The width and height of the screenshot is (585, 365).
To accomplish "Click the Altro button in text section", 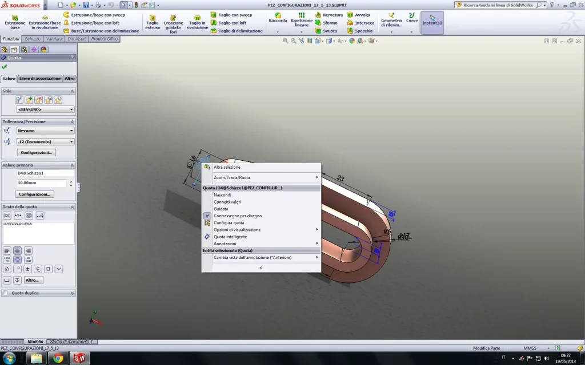I will [34, 280].
